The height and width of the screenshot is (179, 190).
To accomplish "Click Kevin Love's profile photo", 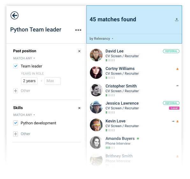I will (x=96, y=125).
